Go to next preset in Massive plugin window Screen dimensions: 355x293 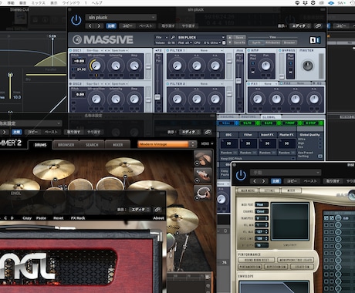[99, 26]
